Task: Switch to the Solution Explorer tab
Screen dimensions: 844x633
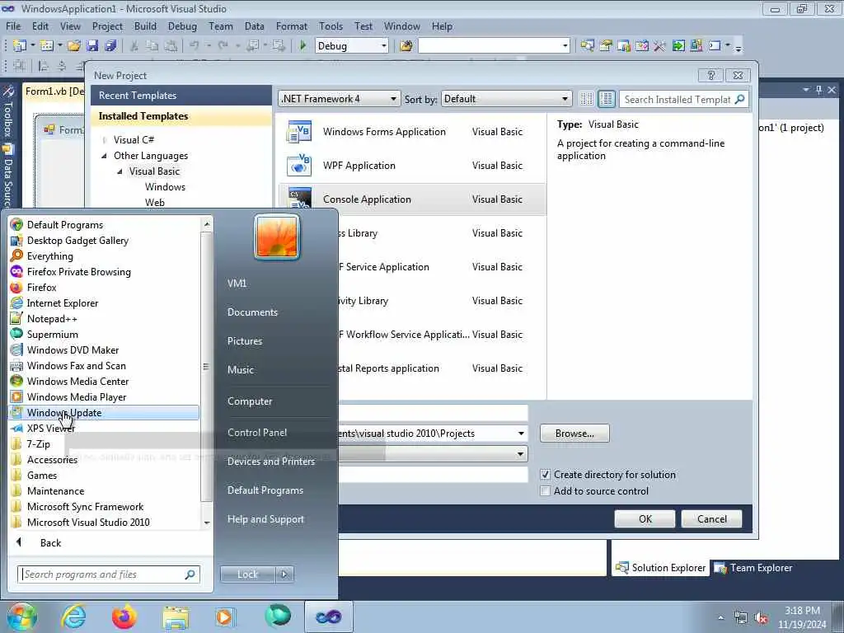Action: 660,568
